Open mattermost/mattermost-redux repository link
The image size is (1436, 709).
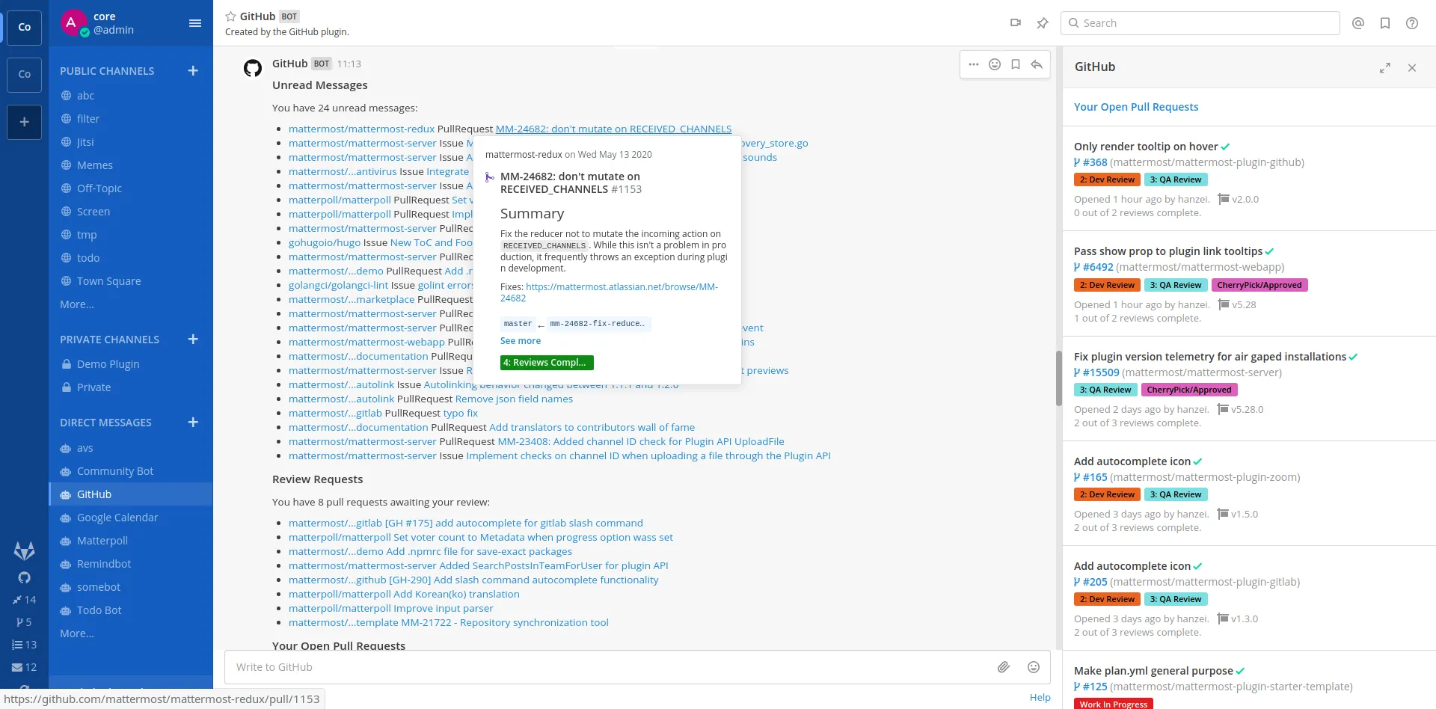[361, 129]
